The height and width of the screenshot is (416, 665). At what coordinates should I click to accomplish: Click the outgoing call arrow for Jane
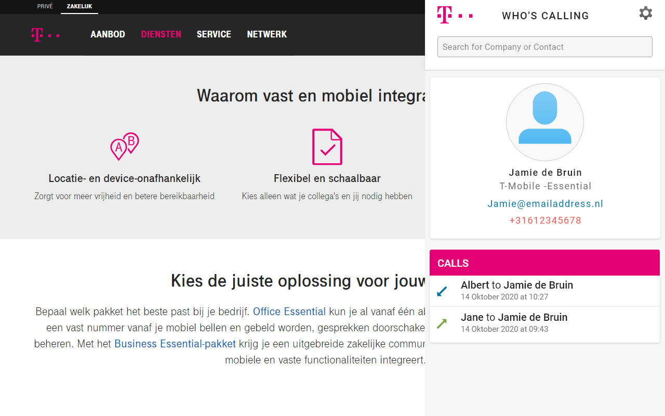click(x=442, y=323)
